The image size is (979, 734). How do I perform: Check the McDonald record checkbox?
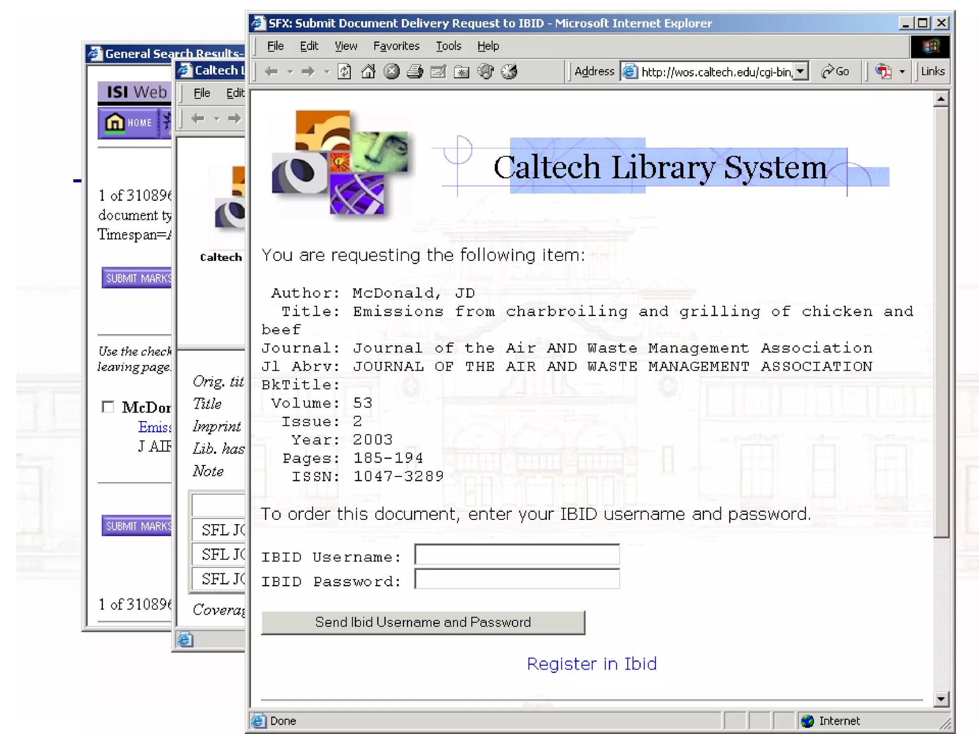click(109, 407)
